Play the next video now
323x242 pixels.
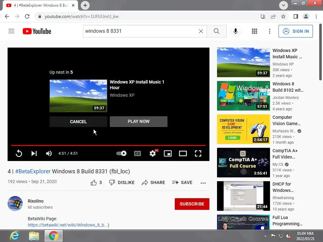click(139, 121)
